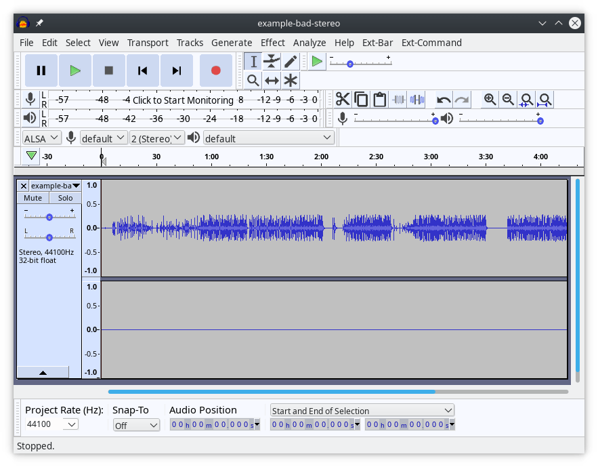This screenshot has width=598, height=467.
Task: Enable the Multi-Tool mode
Action: pyautogui.click(x=289, y=80)
